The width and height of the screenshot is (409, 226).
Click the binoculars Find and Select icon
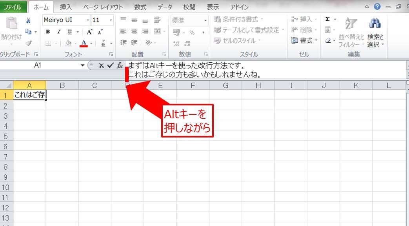[x=375, y=24]
